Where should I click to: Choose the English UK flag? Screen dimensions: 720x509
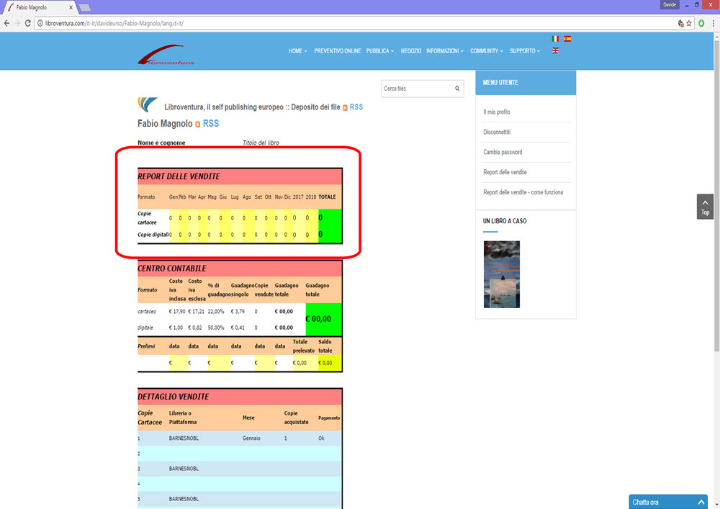tap(555, 51)
